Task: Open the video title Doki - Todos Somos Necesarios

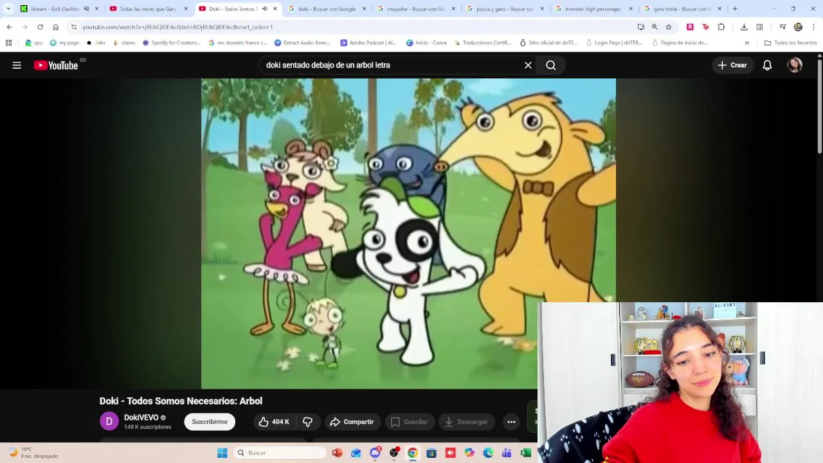Action: click(181, 401)
